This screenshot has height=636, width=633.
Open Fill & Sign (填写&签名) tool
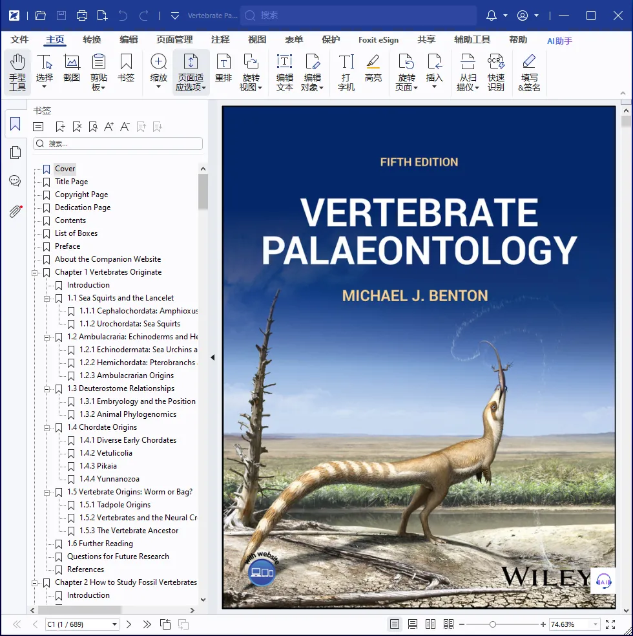529,72
